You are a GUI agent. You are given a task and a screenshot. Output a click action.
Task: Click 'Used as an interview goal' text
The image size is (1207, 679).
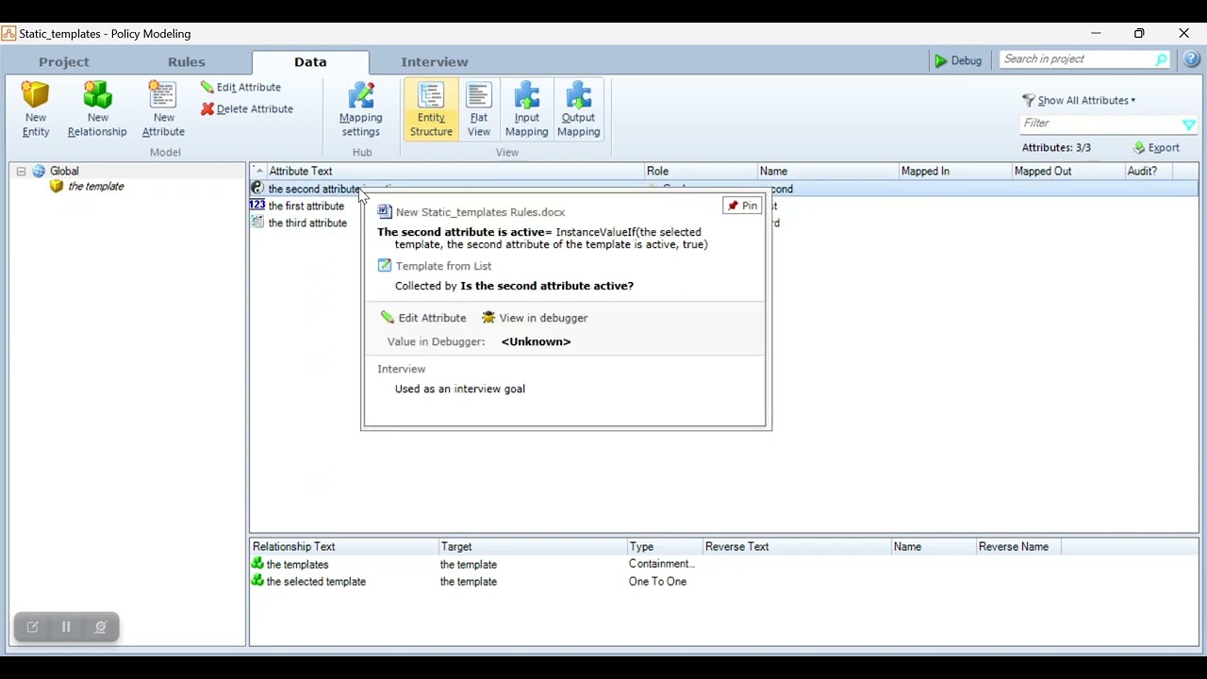point(460,389)
